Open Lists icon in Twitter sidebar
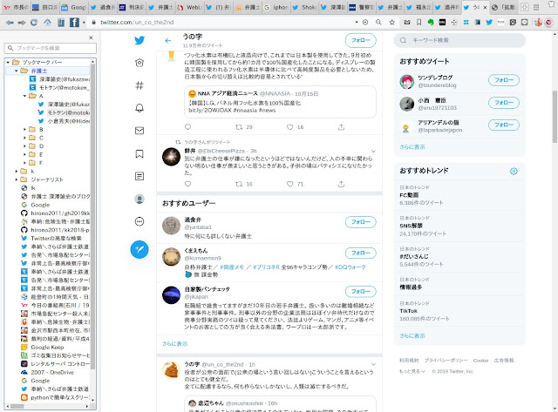Screen dimensions: 558x412 (x=139, y=176)
